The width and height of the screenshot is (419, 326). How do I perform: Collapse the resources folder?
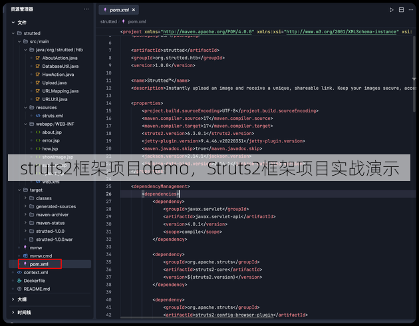click(25, 107)
